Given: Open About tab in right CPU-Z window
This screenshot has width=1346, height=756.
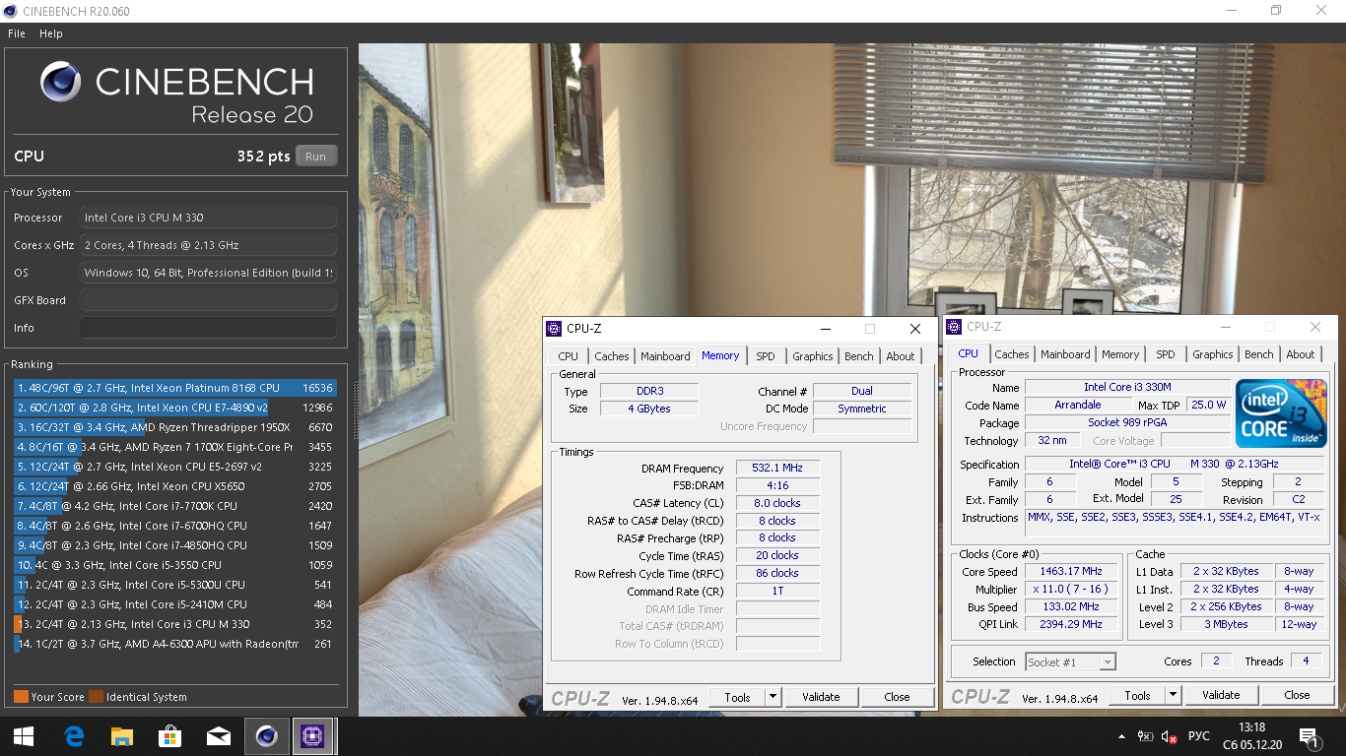Looking at the screenshot, I should pyautogui.click(x=1301, y=354).
